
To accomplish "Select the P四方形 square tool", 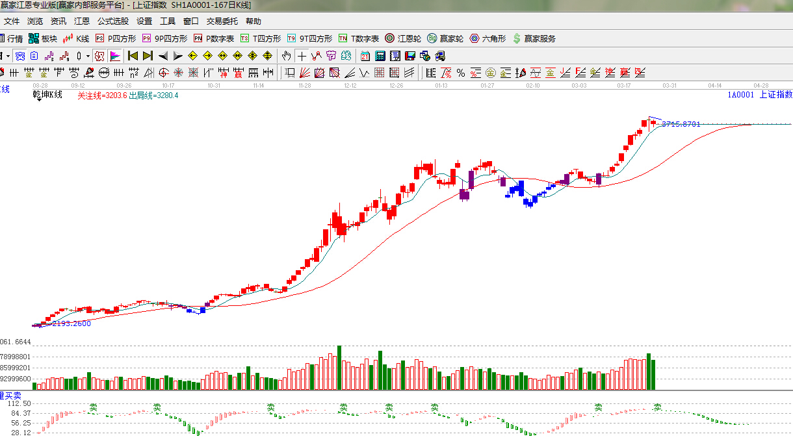I will click(116, 38).
